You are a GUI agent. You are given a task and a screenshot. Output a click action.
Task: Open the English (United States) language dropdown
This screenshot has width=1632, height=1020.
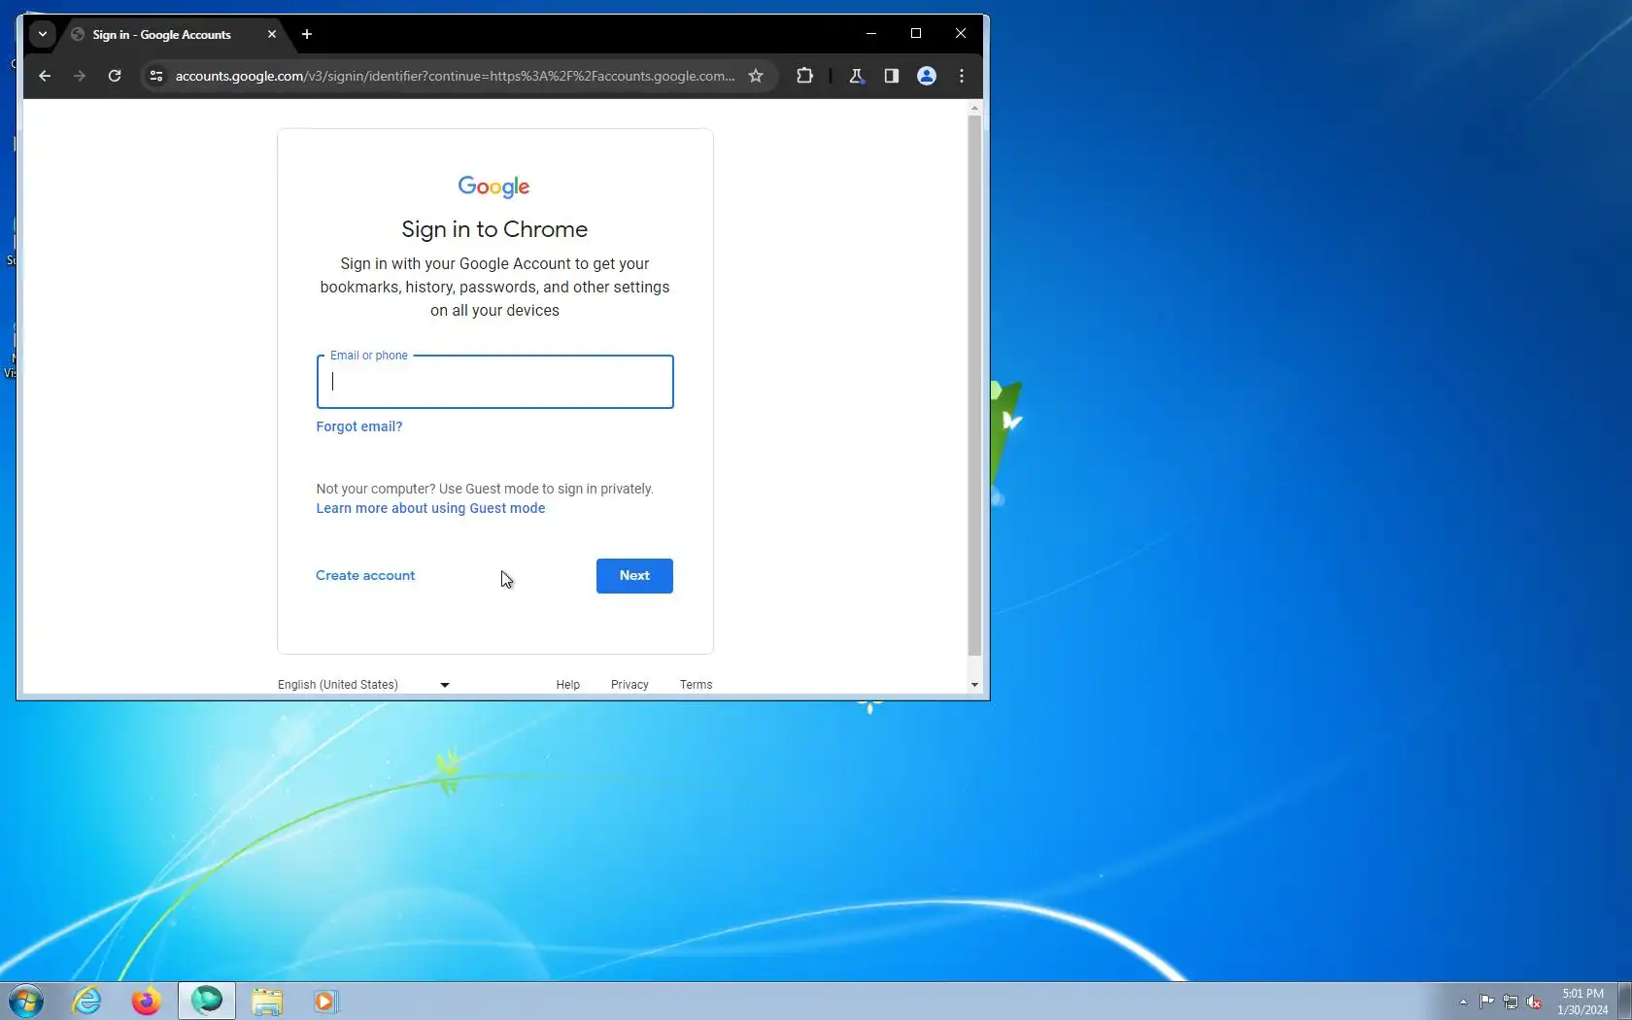pyautogui.click(x=363, y=685)
